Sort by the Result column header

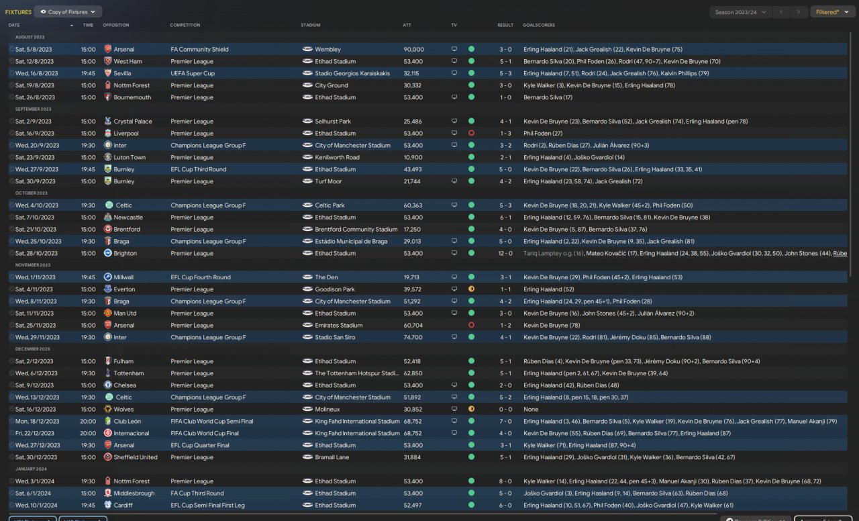click(505, 25)
